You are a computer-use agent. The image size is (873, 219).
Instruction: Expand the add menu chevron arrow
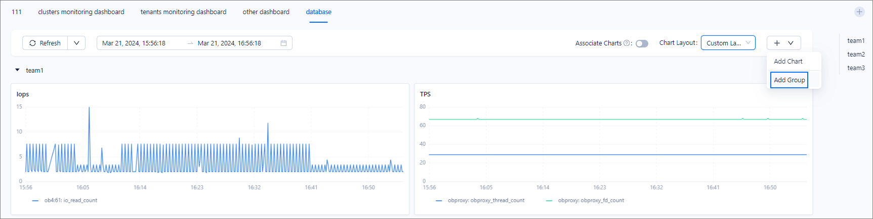tap(791, 43)
